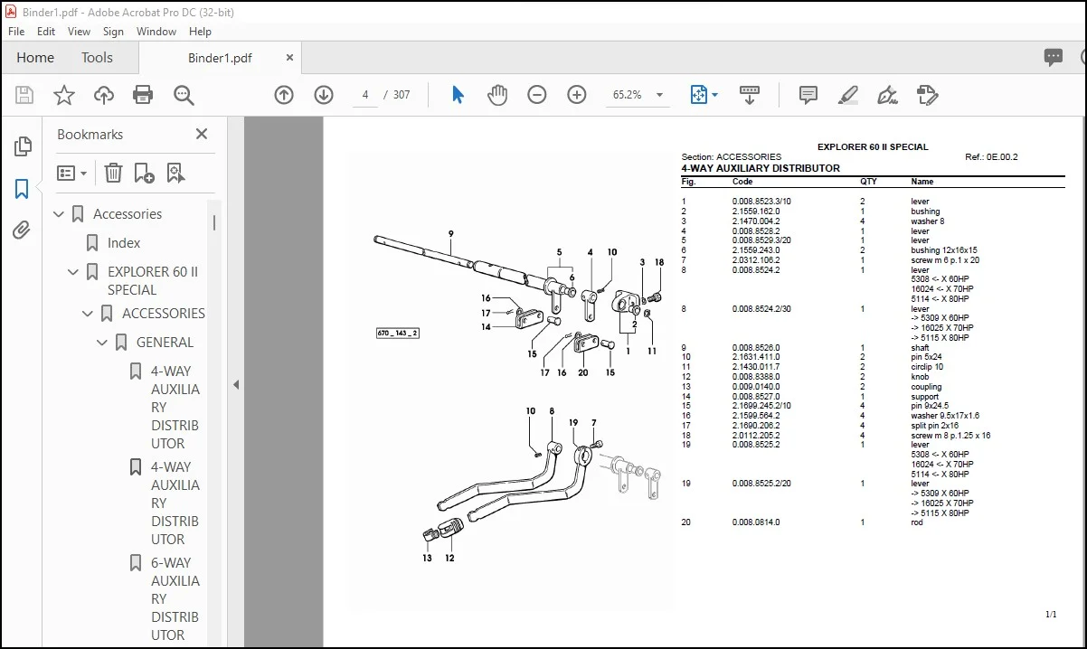Open the comments chat bubble icon
This screenshot has height=649, width=1087.
click(1054, 57)
